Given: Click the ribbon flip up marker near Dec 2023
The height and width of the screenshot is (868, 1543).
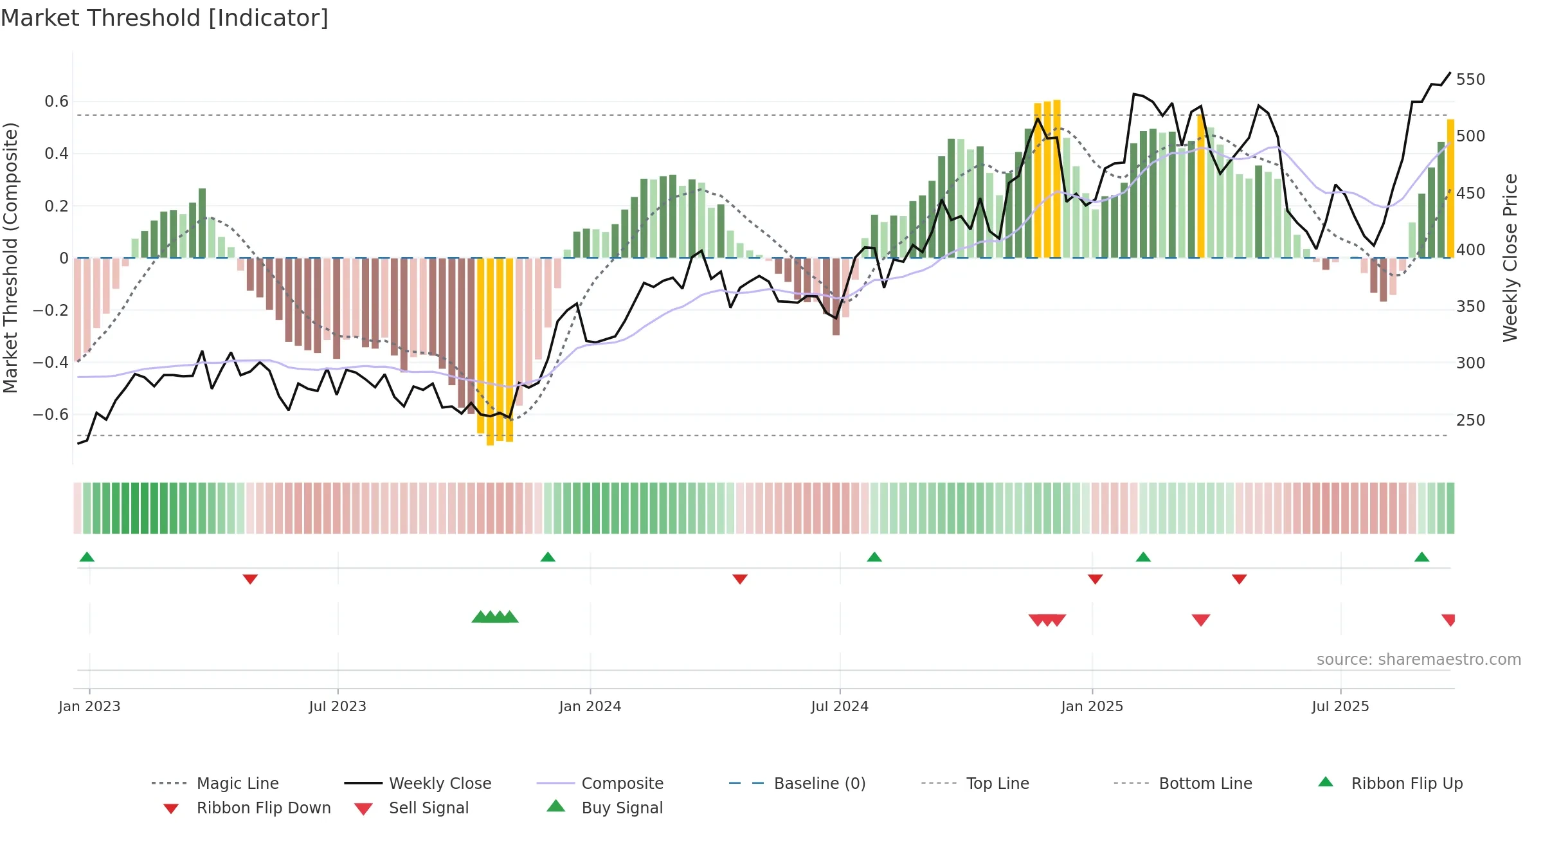Looking at the screenshot, I should click(548, 557).
